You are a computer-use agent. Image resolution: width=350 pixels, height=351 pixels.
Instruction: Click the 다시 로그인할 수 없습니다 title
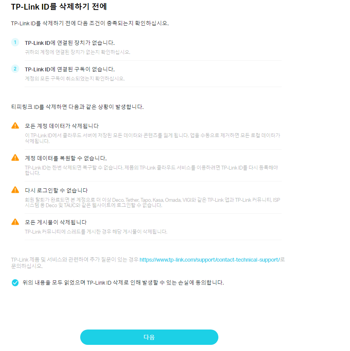tap(56, 191)
